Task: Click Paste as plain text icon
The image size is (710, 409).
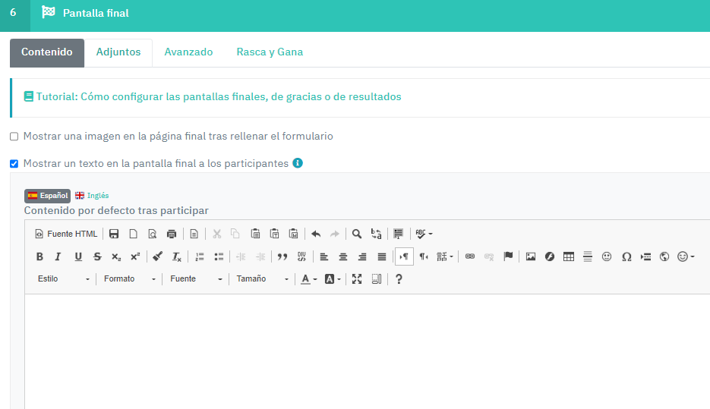Action: 274,234
